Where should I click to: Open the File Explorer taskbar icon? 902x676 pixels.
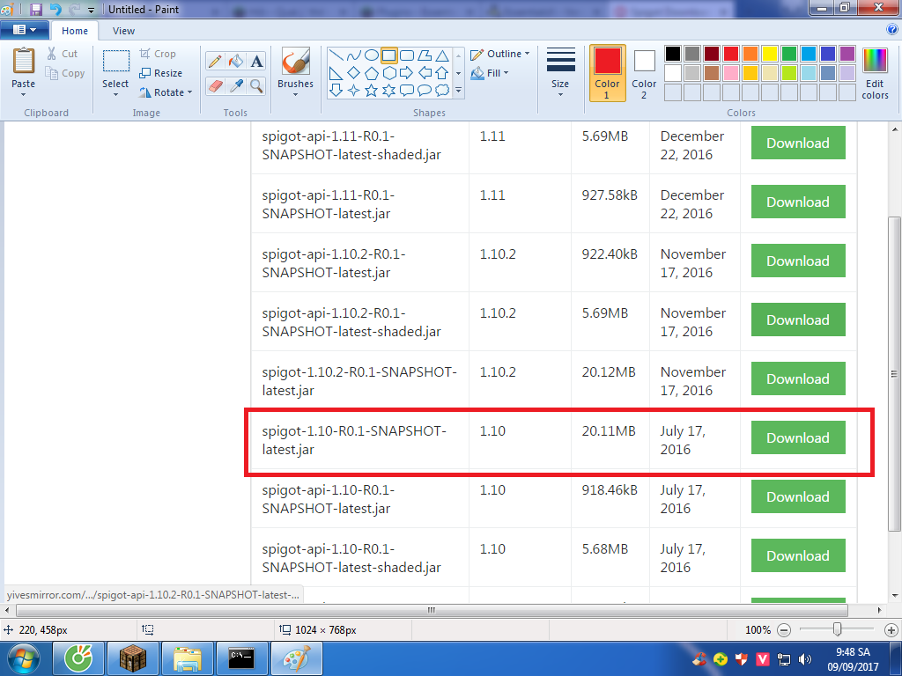click(187, 658)
